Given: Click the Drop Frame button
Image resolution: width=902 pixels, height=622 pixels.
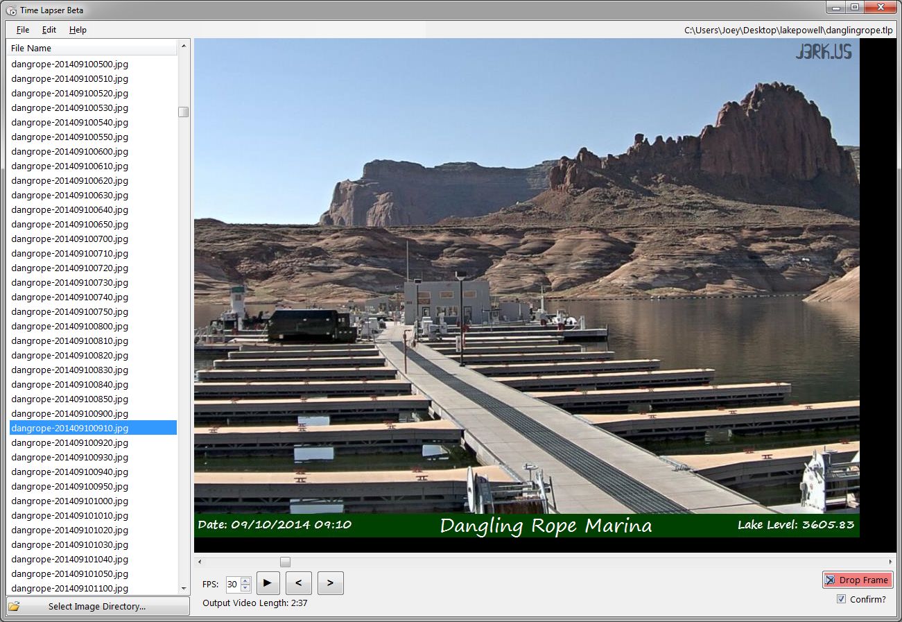Looking at the screenshot, I should [x=857, y=580].
